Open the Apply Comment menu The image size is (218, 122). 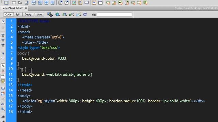tap(3, 89)
